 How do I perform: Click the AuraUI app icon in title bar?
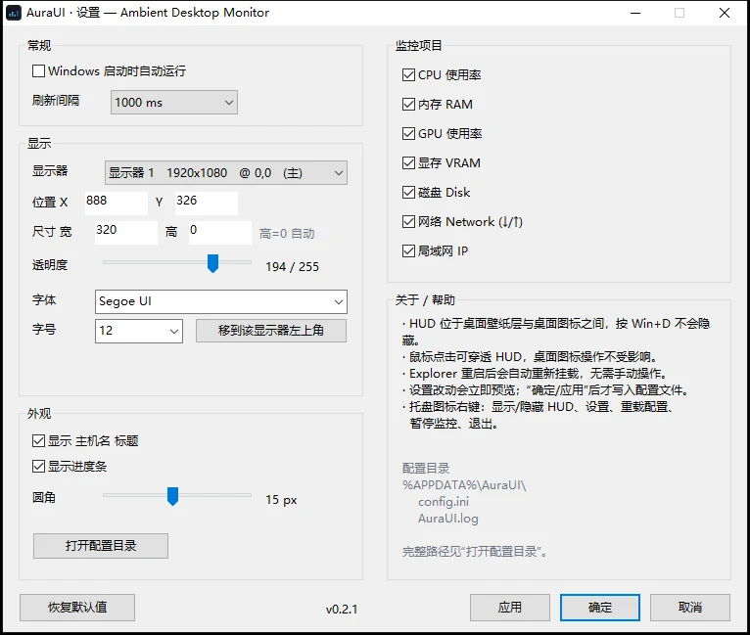14,13
